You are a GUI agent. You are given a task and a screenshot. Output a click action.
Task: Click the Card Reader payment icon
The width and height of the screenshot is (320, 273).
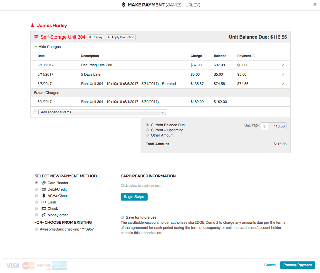(44, 183)
